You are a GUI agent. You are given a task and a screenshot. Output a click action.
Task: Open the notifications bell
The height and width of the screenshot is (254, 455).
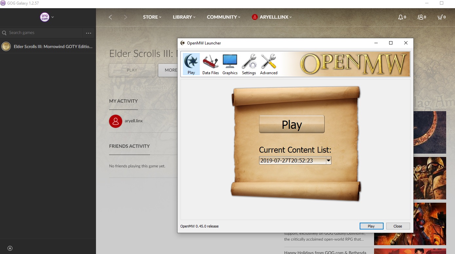pyautogui.click(x=402, y=17)
